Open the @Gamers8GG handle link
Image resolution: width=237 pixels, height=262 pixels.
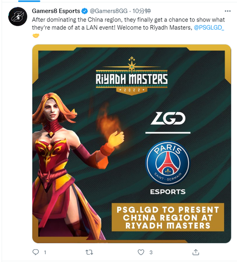[109, 11]
